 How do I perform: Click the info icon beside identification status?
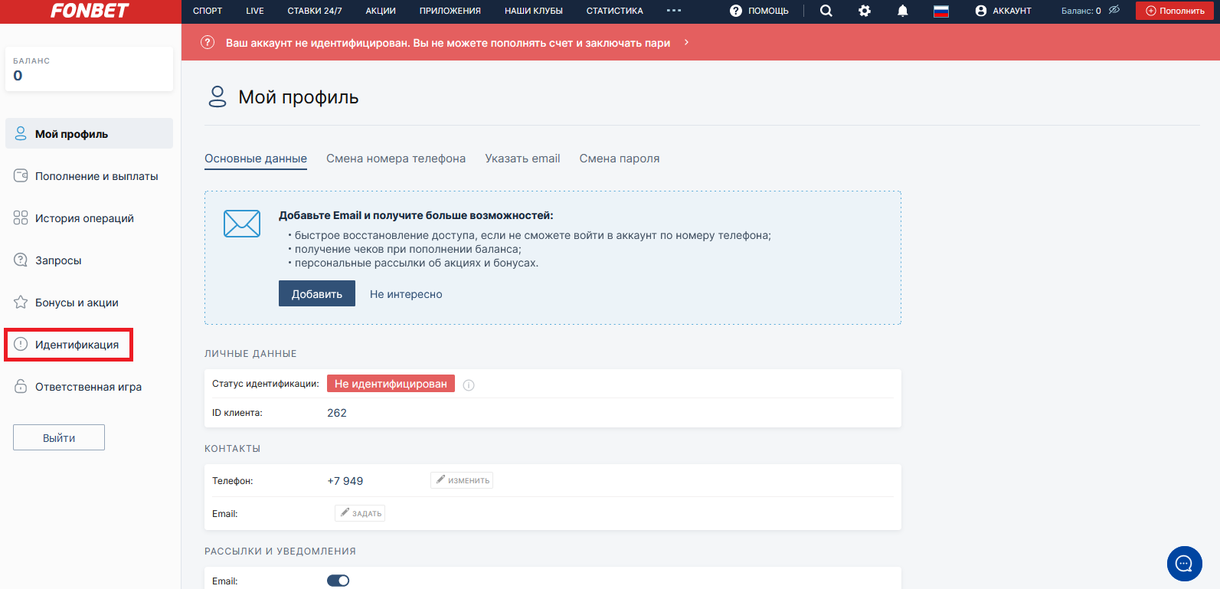[469, 385]
